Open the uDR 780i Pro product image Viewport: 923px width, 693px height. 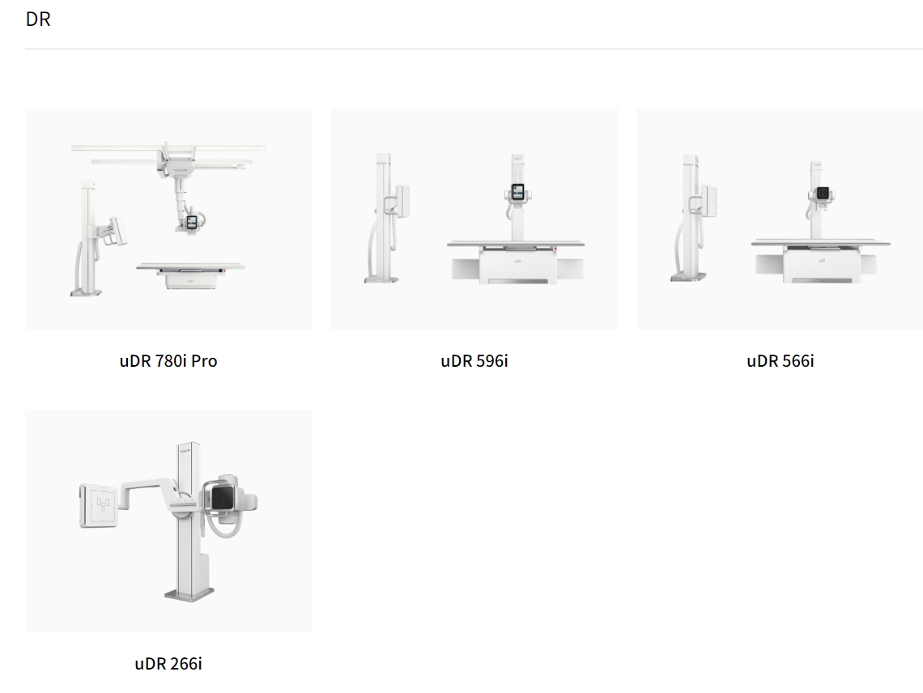[x=168, y=219]
